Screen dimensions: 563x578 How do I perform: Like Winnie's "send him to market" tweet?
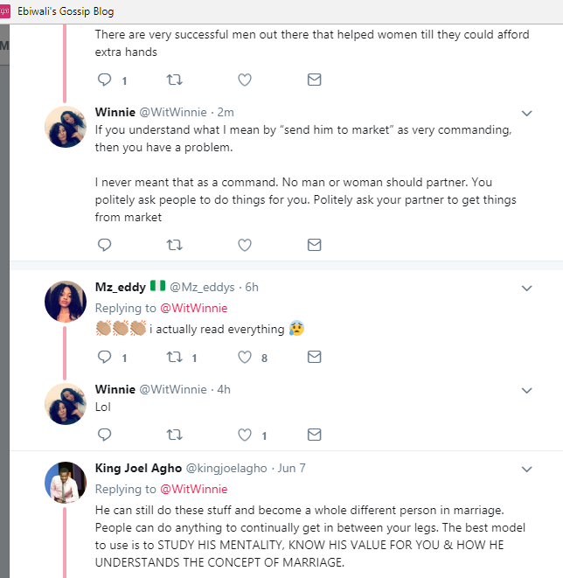pos(245,245)
